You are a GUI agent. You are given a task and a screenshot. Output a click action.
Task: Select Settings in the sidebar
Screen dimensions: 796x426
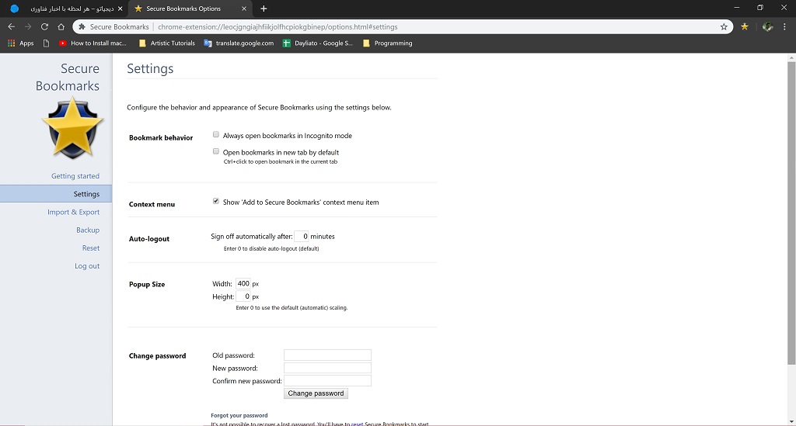[x=56, y=194]
